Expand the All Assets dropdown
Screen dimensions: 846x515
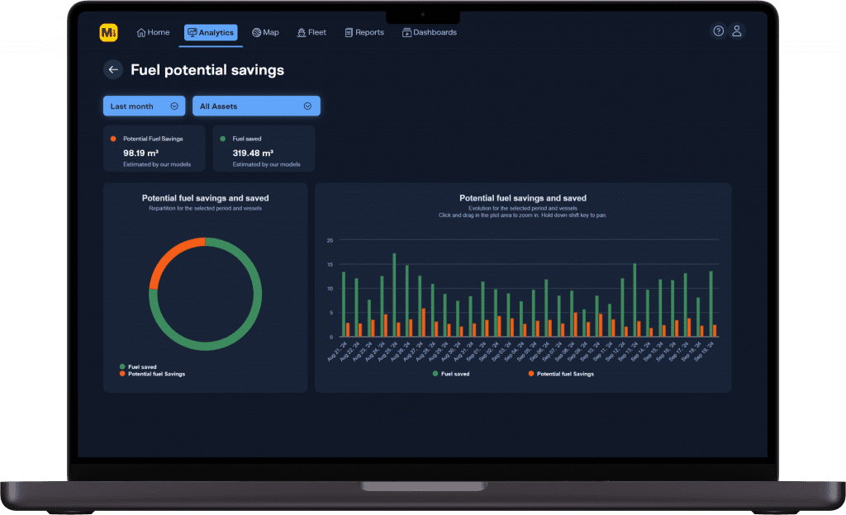(255, 106)
